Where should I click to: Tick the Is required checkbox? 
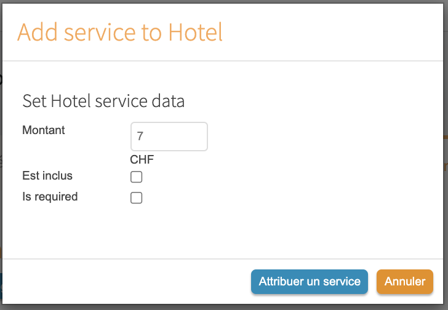tap(137, 198)
